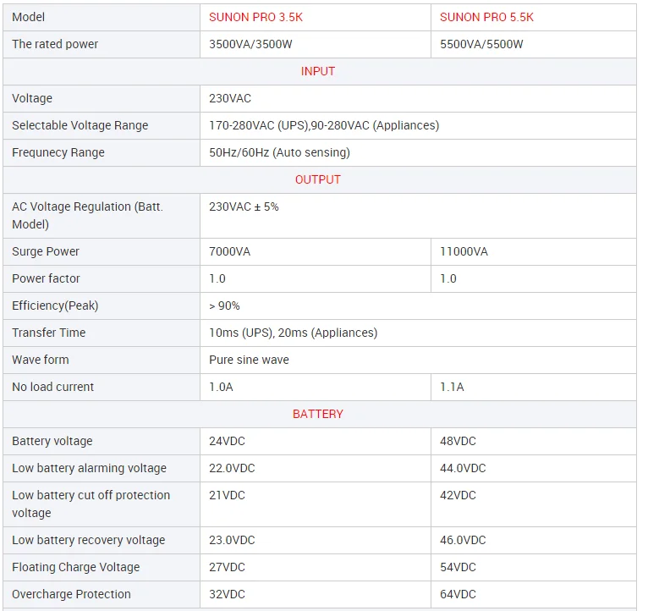
Task: Click the '1.1A' no load value
Action: pos(452,387)
